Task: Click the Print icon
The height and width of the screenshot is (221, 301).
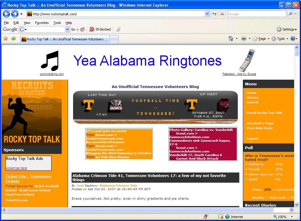Action: [x=243, y=39]
